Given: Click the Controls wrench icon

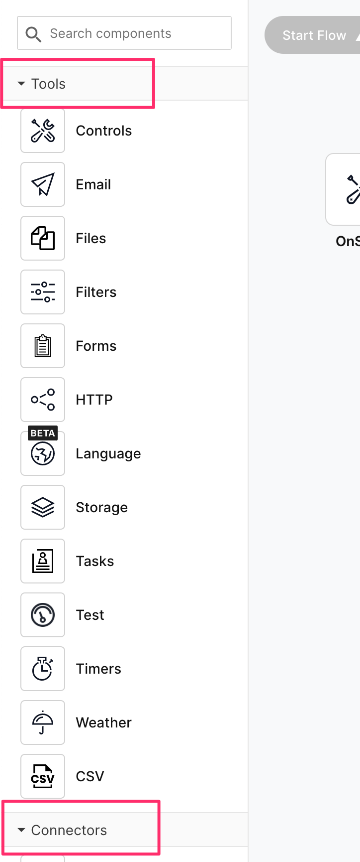Looking at the screenshot, I should [43, 131].
